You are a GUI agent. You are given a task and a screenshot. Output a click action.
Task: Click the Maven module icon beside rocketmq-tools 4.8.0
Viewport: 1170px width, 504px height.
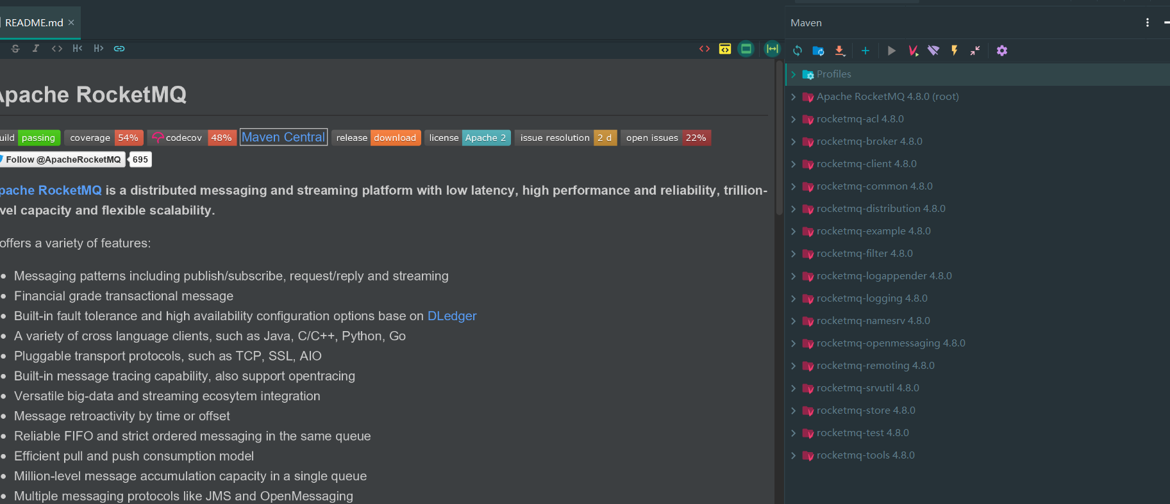click(x=808, y=455)
